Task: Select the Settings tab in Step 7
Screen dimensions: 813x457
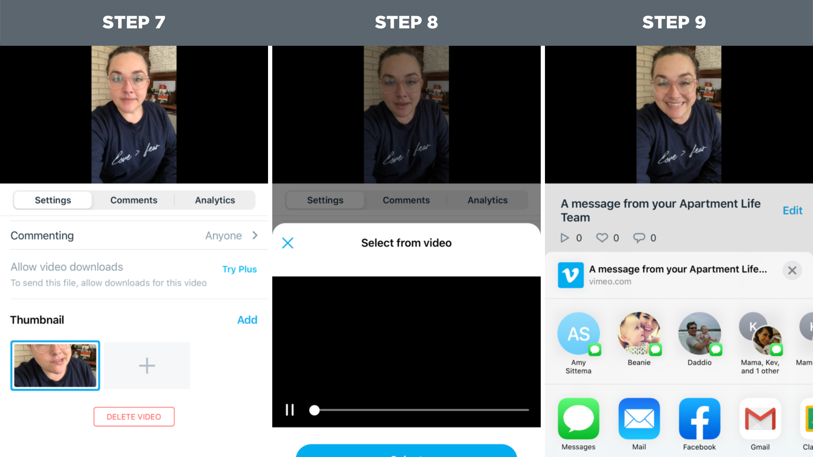Action: pos(53,200)
